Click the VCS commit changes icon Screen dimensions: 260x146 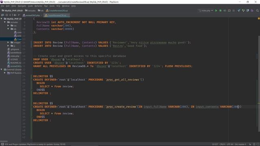click(x=243, y=11)
